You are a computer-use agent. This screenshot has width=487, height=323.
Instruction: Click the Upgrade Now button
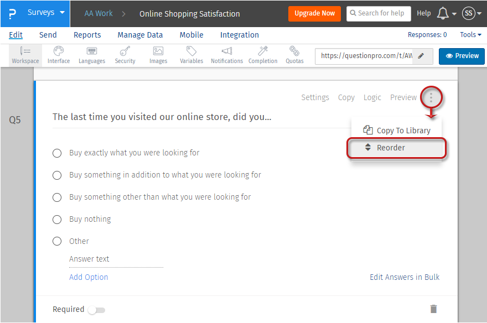tap(314, 13)
